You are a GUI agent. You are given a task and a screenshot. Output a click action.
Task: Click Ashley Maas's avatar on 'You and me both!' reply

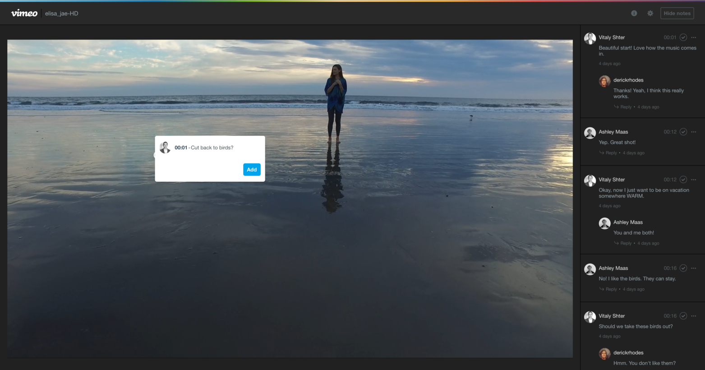[604, 223]
